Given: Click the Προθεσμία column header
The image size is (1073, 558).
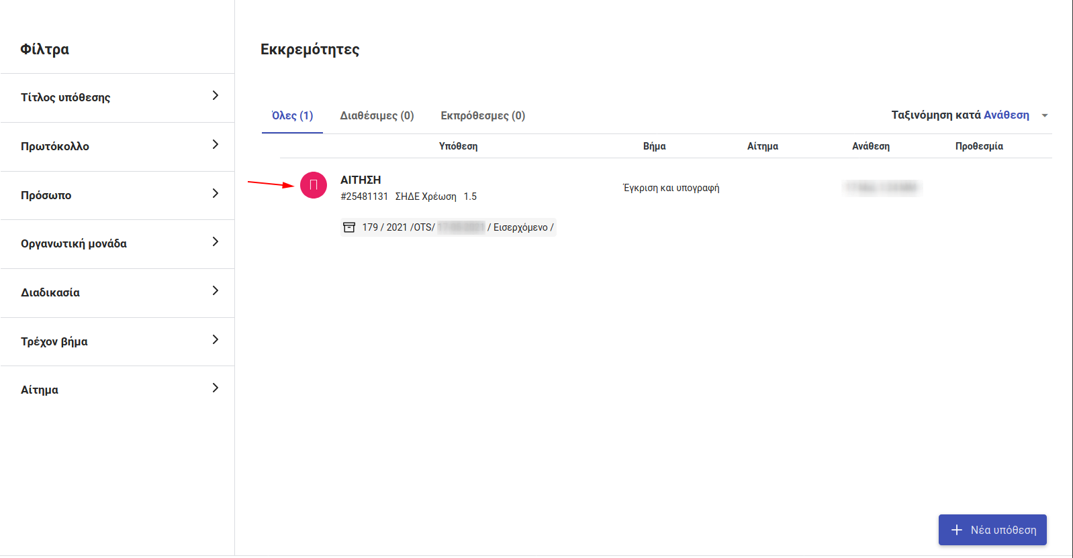Looking at the screenshot, I should point(979,146).
